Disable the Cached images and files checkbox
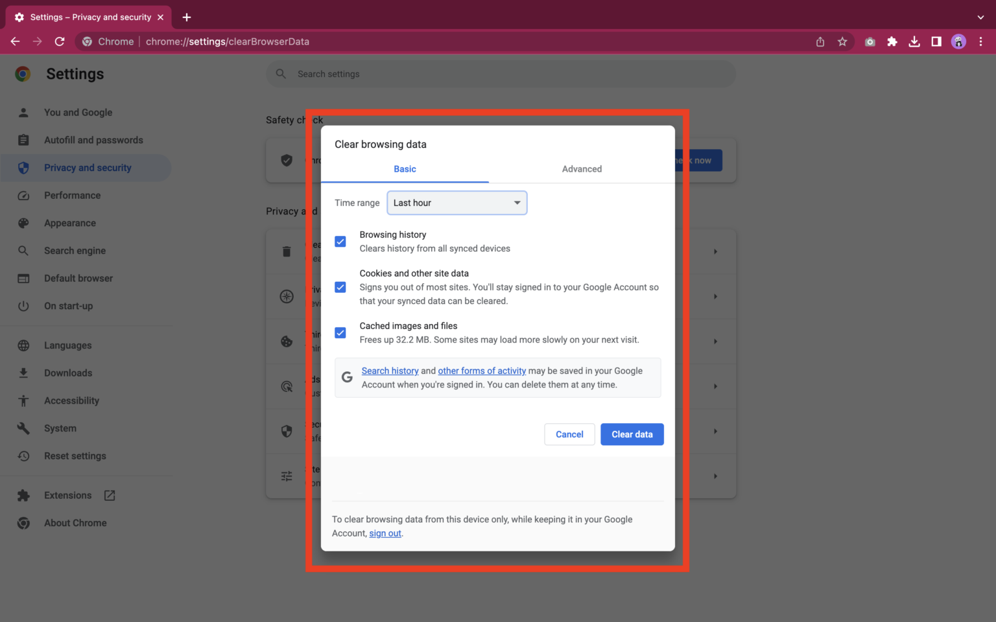Image resolution: width=996 pixels, height=622 pixels. [340, 332]
